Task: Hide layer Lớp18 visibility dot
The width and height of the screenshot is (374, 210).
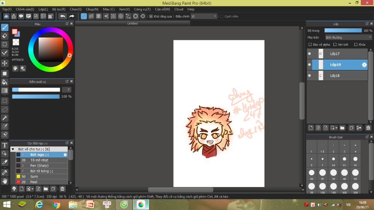Action: (309, 75)
